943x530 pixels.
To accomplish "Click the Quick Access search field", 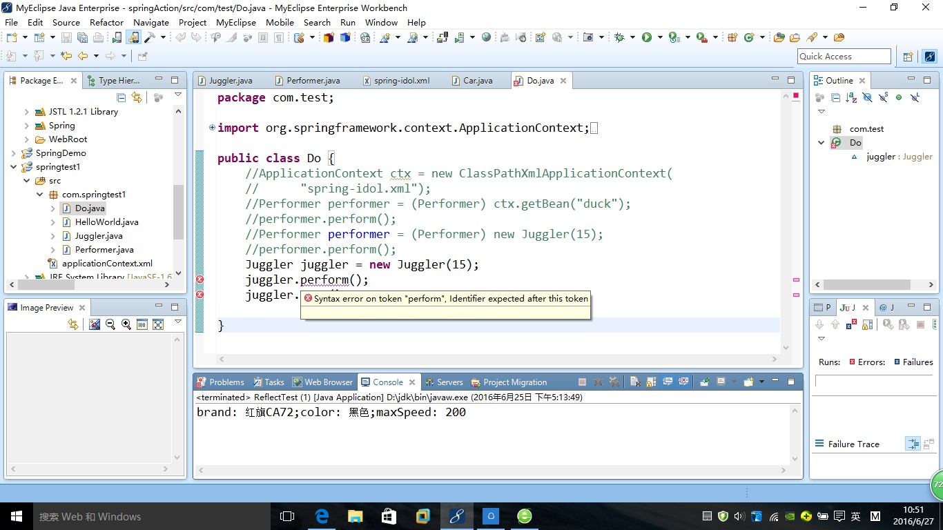I will click(x=844, y=57).
